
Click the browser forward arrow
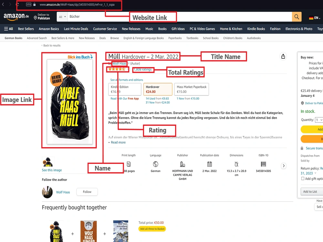[x=10, y=4]
